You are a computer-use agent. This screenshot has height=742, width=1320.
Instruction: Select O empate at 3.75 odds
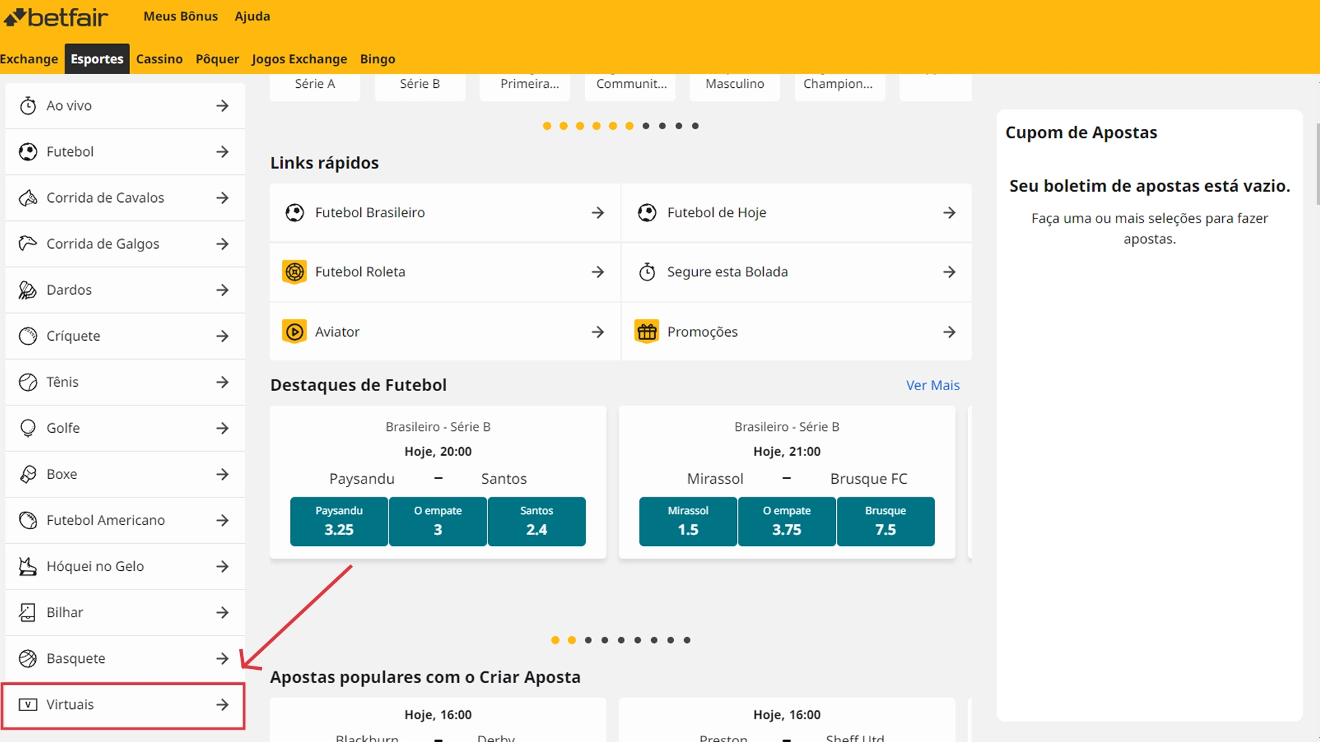(x=786, y=521)
